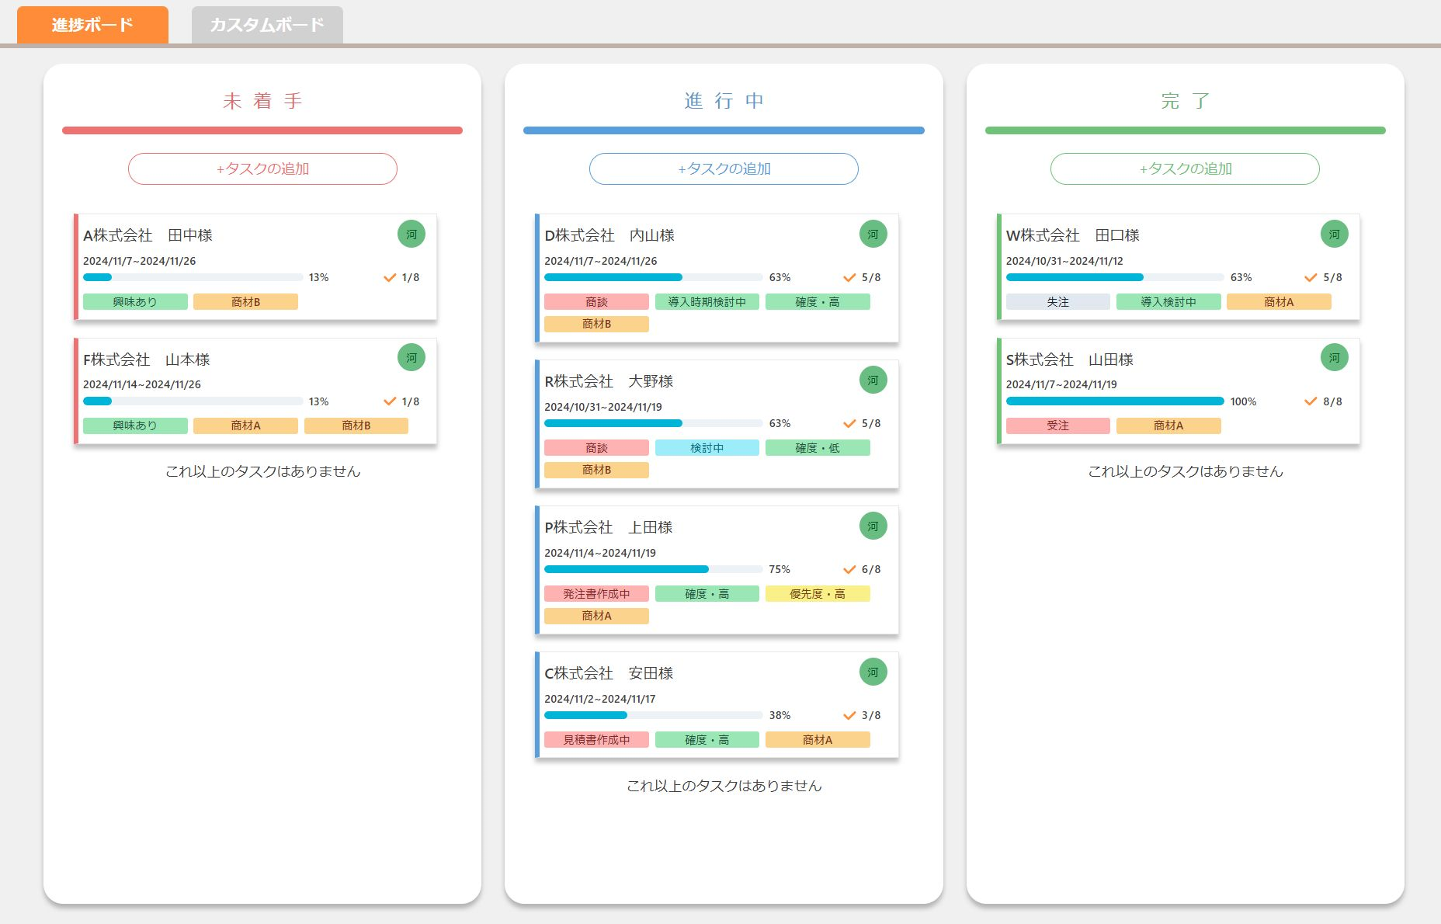Click assignee avatar on D株式会社 内山様 card
1441x924 pixels.
[x=873, y=234]
